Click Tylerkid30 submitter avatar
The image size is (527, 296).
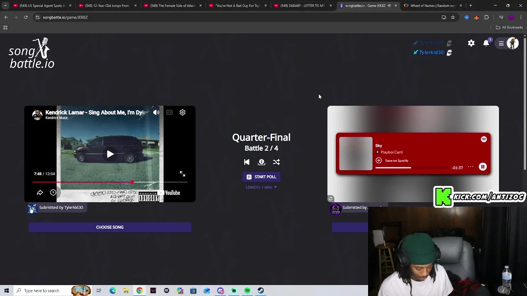tap(32, 209)
